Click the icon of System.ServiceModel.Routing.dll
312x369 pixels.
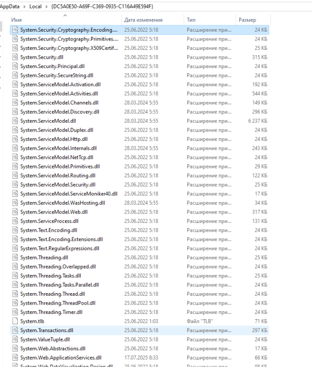point(15,176)
